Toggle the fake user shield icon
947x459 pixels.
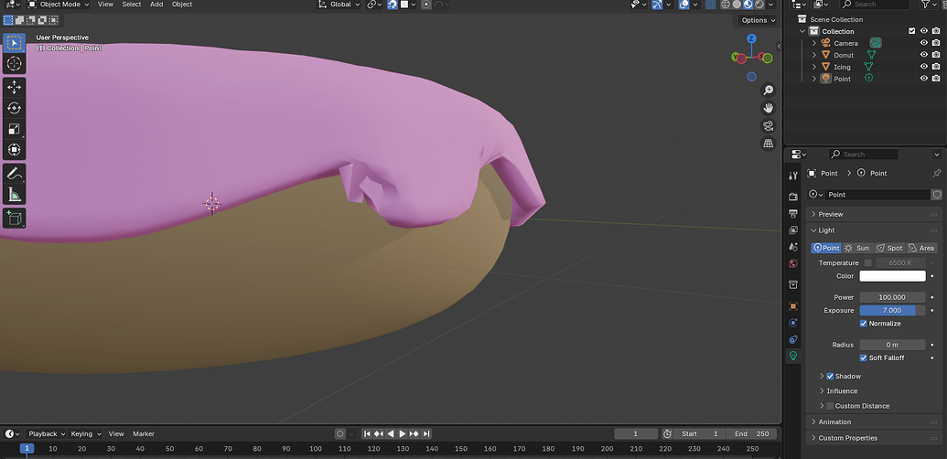tap(937, 194)
